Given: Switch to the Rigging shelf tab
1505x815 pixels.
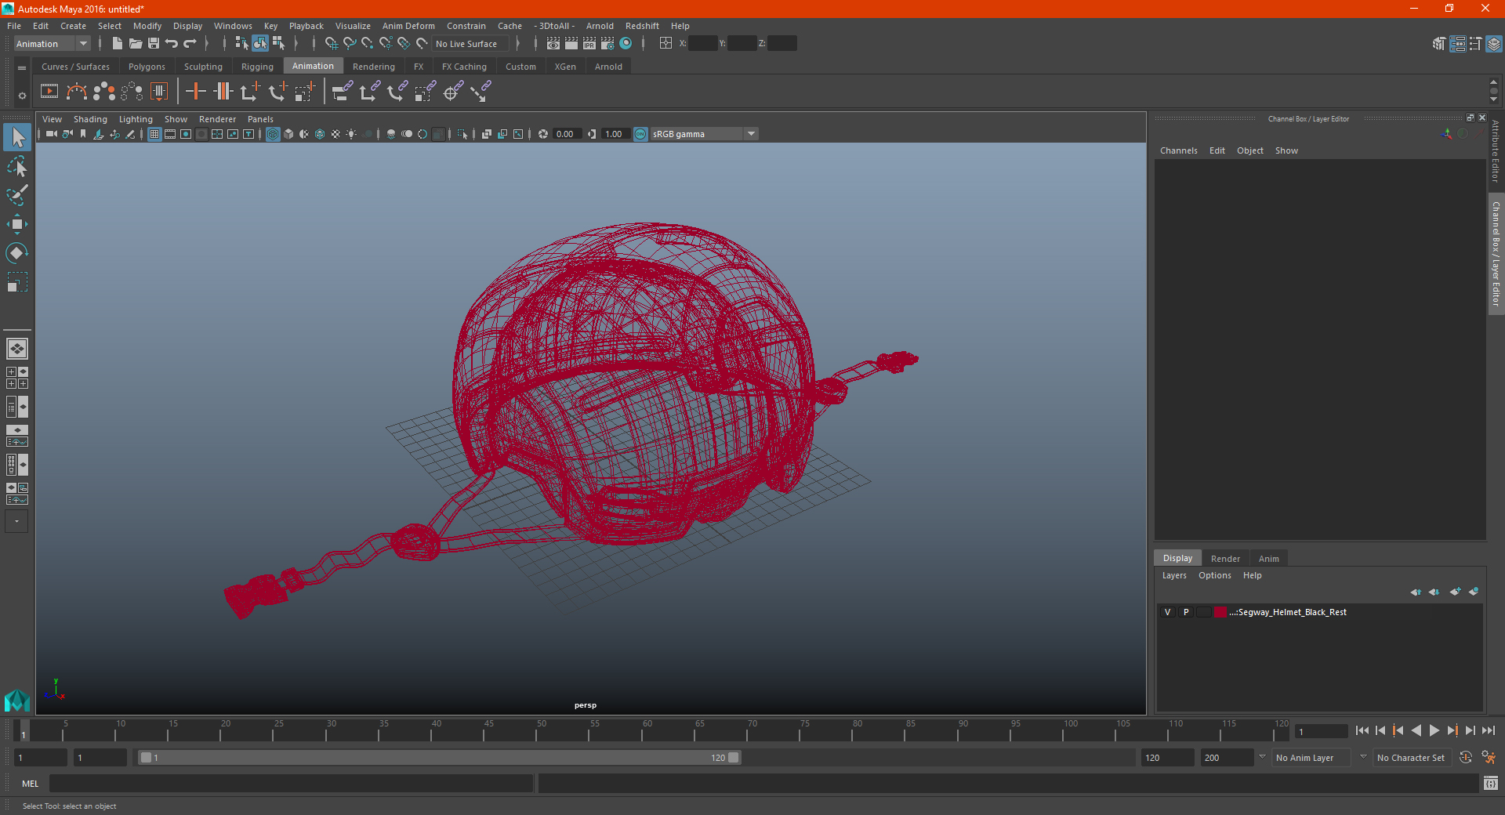Looking at the screenshot, I should 257,67.
